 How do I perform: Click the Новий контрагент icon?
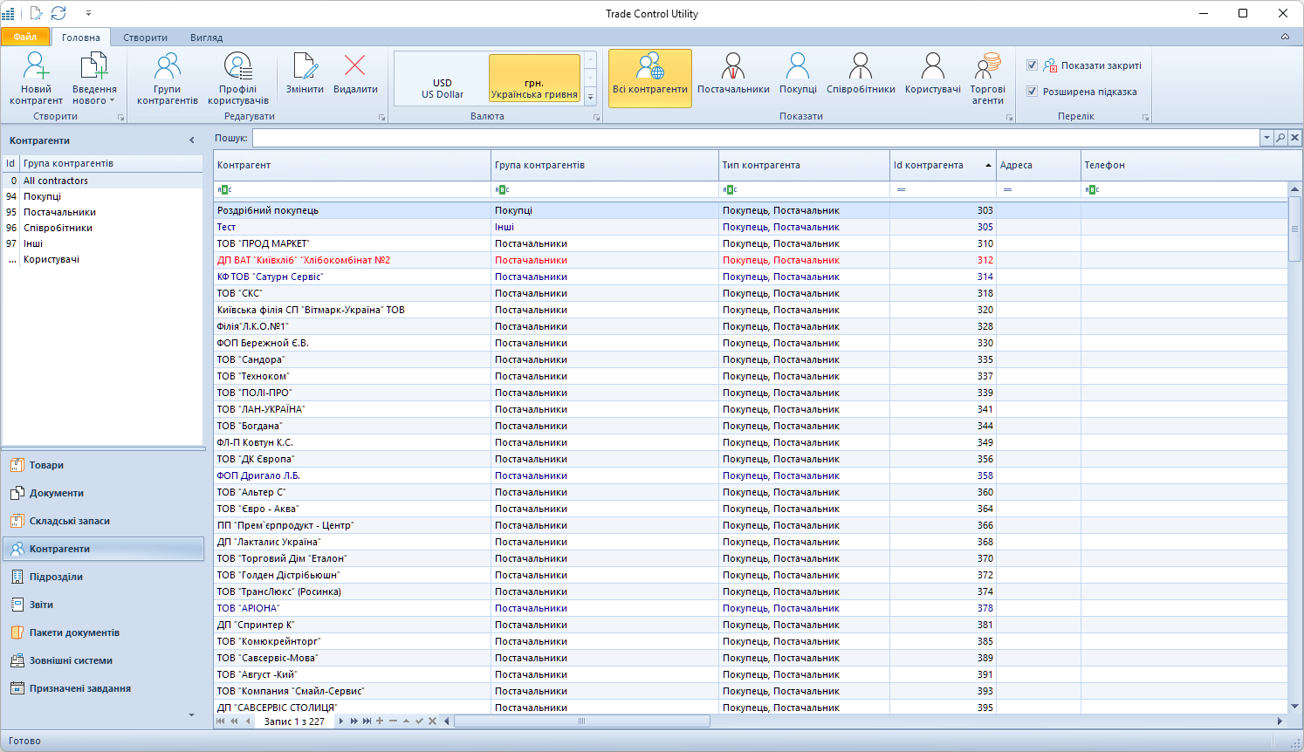click(36, 67)
